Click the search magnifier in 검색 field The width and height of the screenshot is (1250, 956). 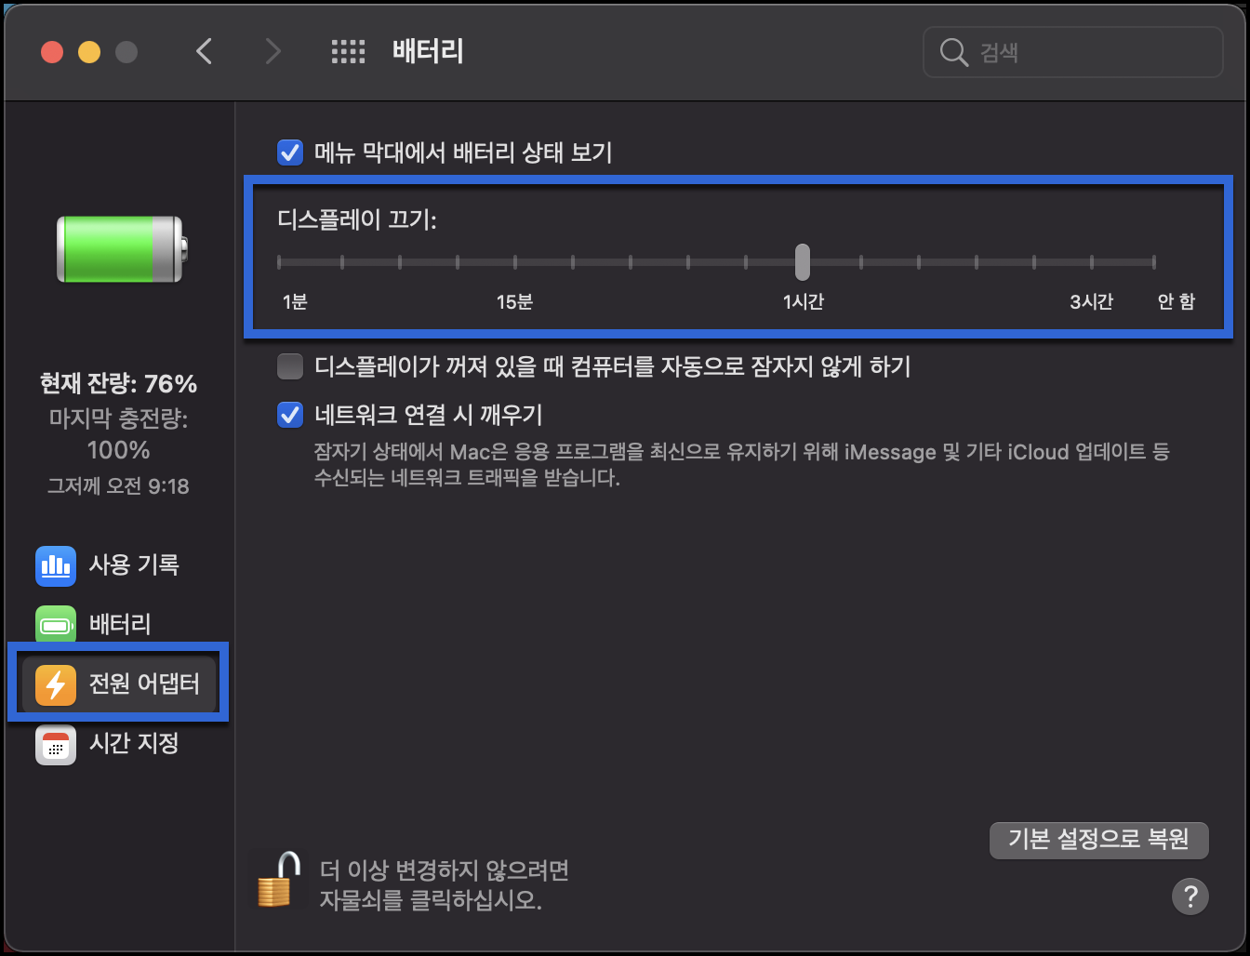pos(953,52)
